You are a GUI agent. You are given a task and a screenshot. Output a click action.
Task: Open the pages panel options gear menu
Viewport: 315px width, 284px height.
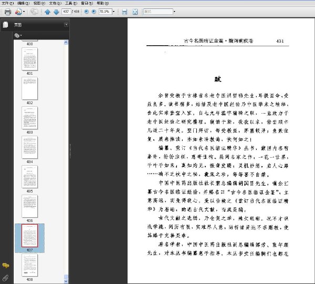coord(18,36)
